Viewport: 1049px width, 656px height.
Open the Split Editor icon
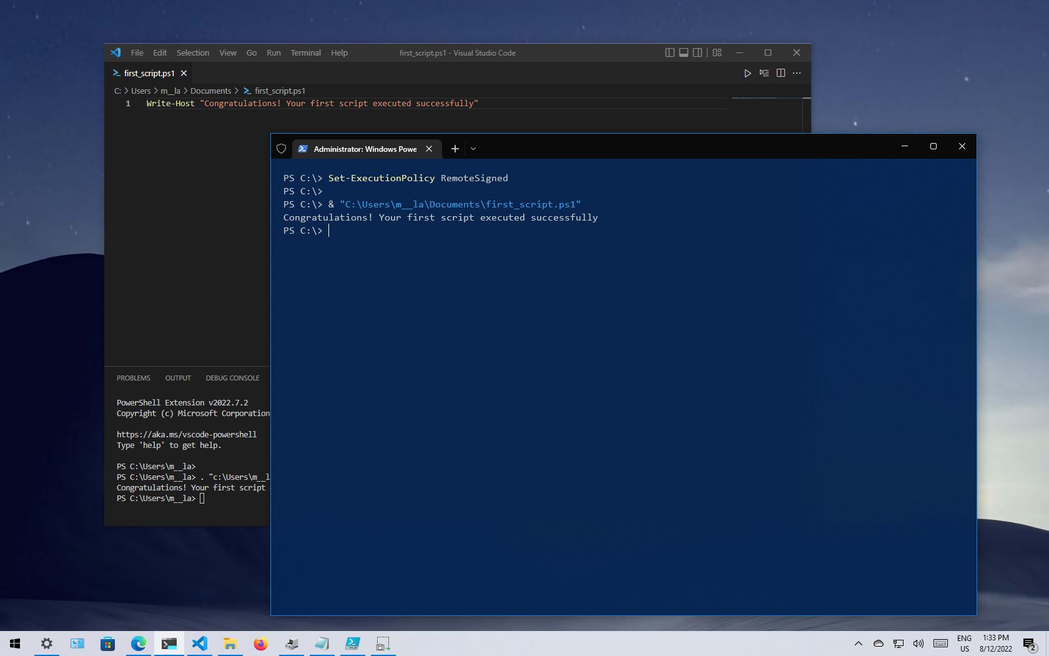[781, 73]
